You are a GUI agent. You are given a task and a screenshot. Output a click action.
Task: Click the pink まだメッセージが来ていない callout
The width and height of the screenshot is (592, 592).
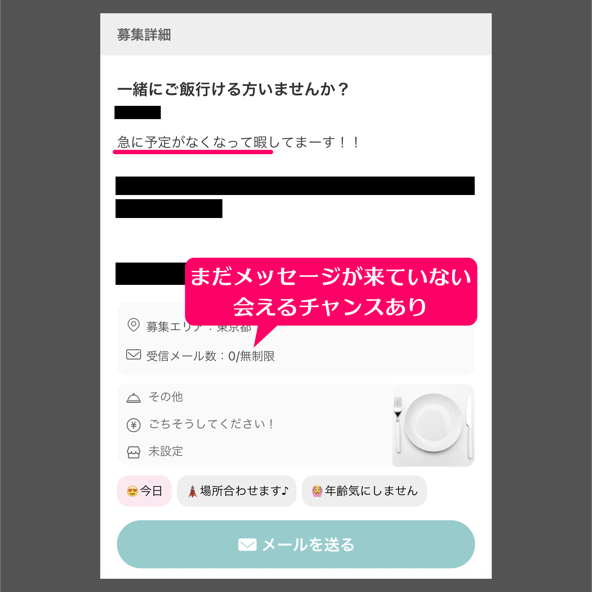[331, 292]
